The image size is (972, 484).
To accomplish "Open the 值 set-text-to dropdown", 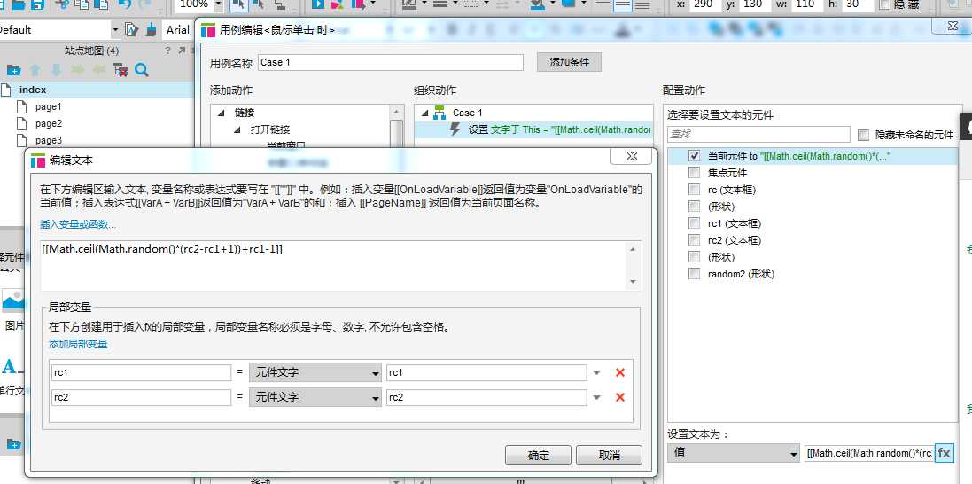I will click(x=734, y=454).
